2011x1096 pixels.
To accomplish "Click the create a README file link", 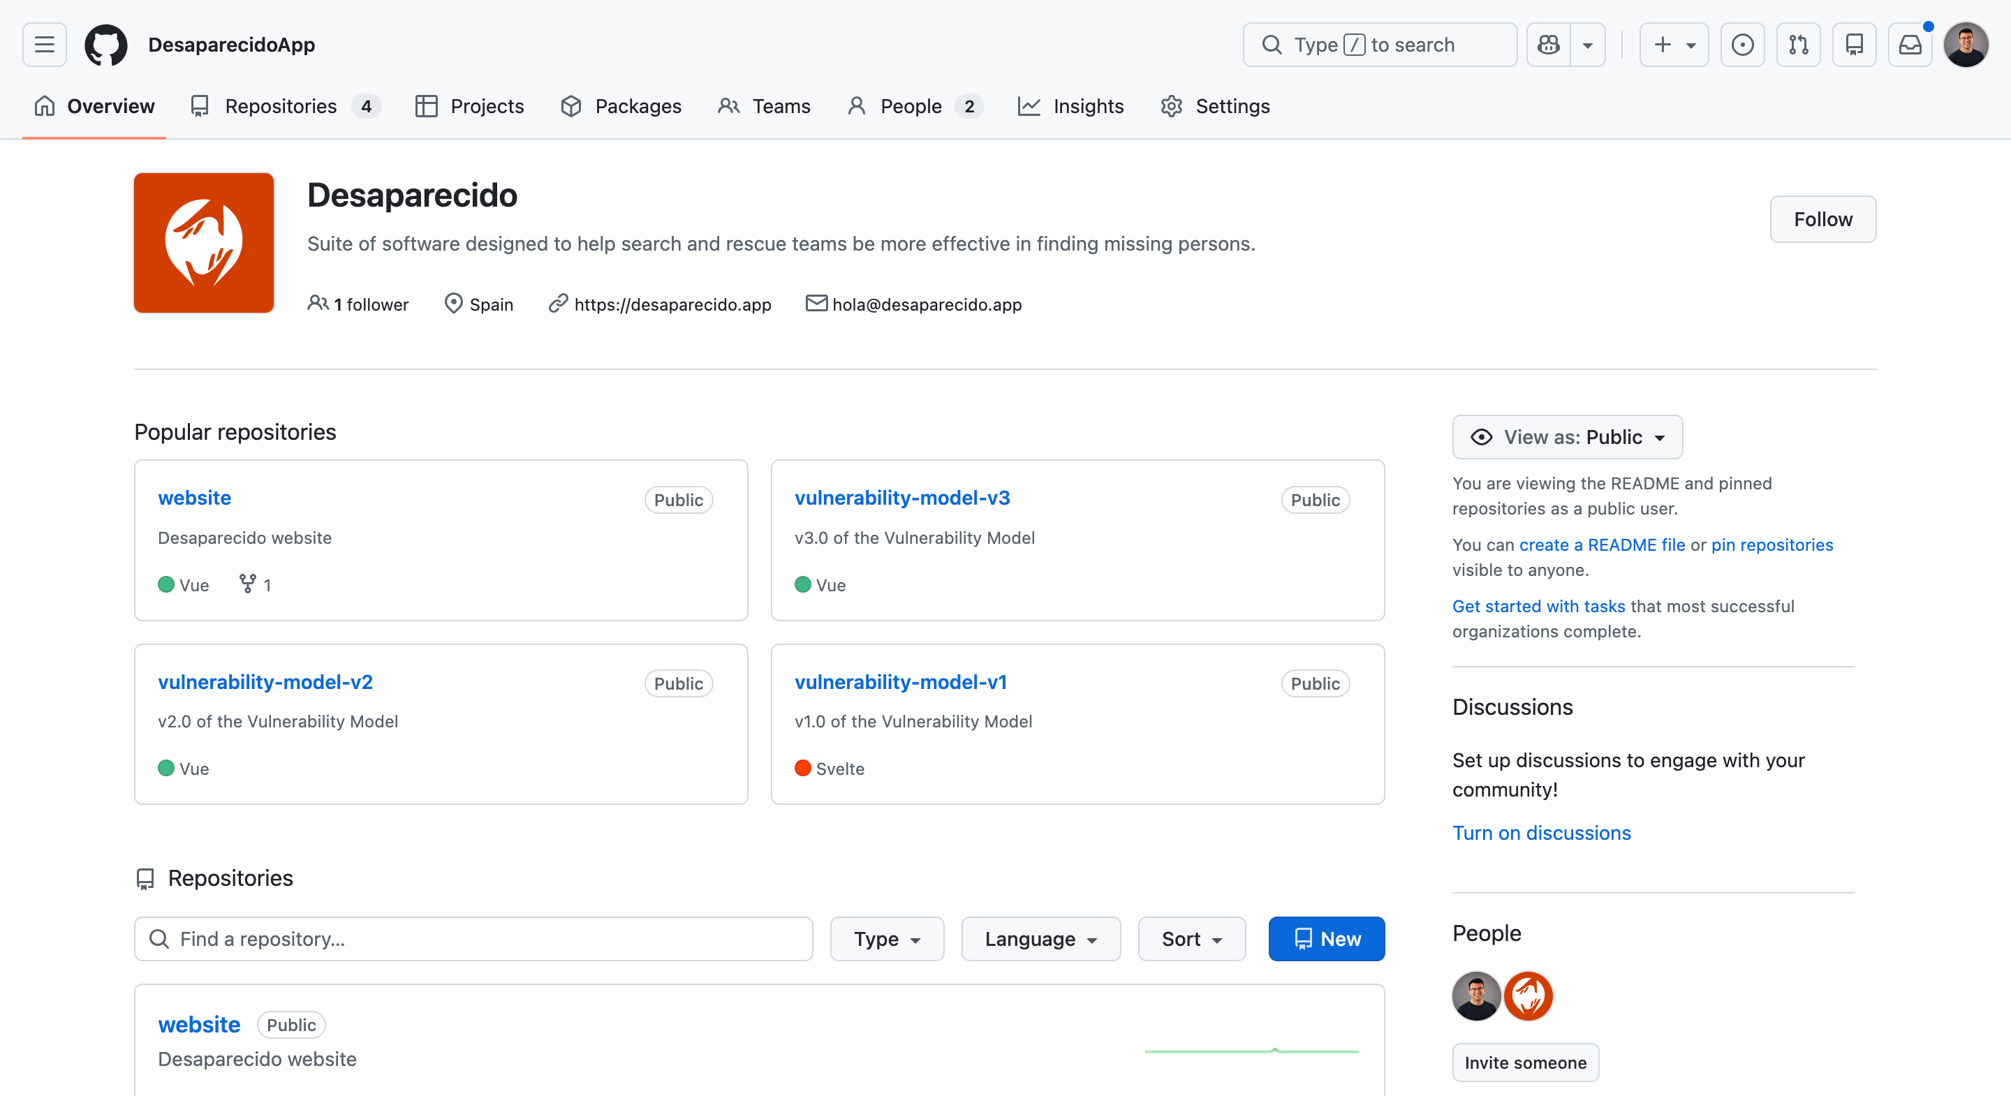I will point(1602,545).
